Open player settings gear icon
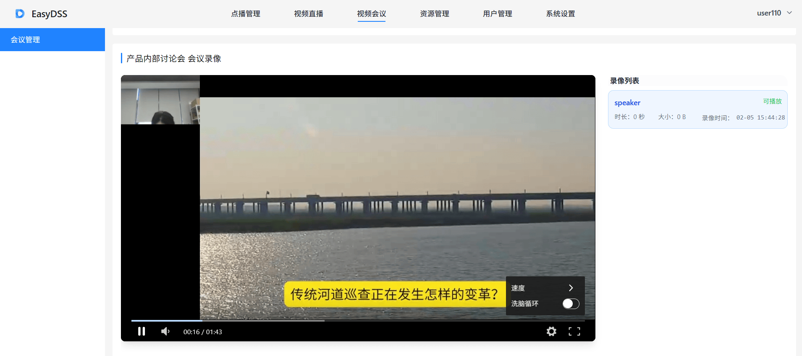This screenshot has width=802, height=356. (551, 331)
